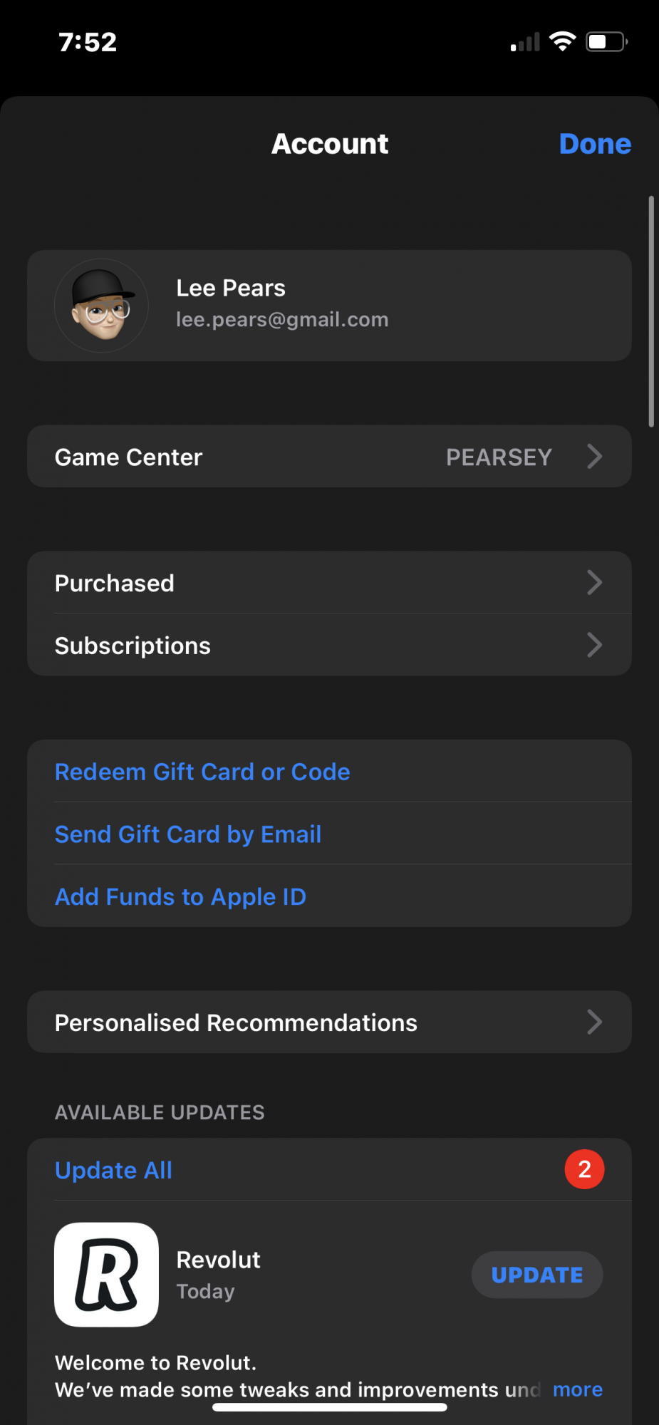Tap the Memoji profile avatar
The image size is (659, 1425).
pos(102,306)
